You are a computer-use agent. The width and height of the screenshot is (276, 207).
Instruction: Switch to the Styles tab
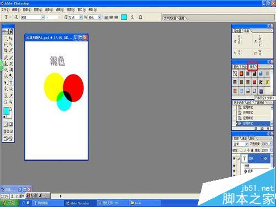click(x=252, y=67)
